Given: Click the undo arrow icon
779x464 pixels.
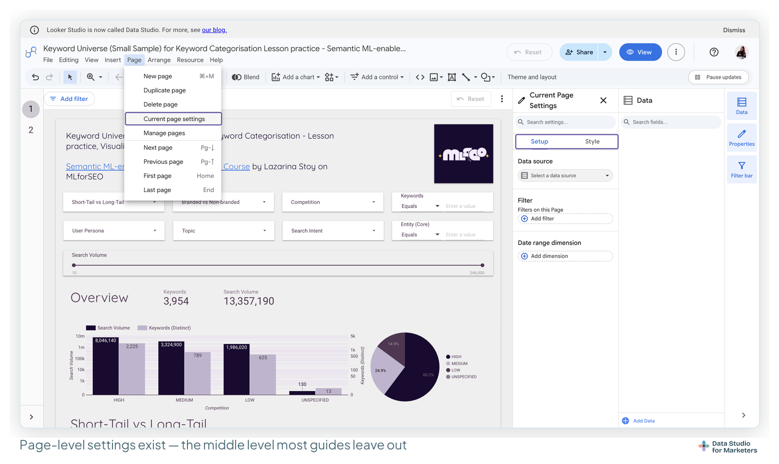Looking at the screenshot, I should tap(35, 77).
